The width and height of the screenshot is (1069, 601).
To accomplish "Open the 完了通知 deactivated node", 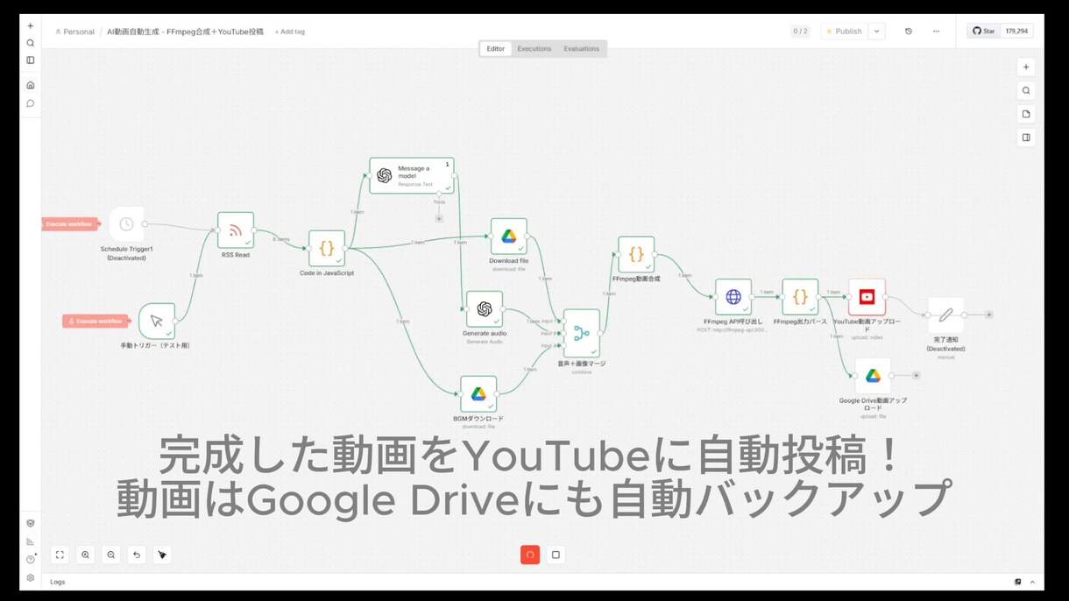I will [945, 315].
